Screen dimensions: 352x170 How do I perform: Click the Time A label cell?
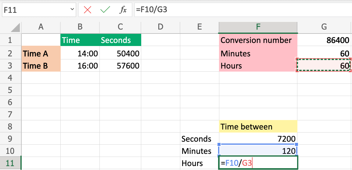point(41,54)
